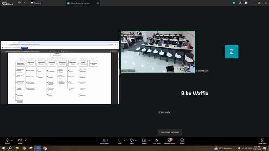
Task: Click the divider handle between shared screen and video
Action: [x=120, y=73]
